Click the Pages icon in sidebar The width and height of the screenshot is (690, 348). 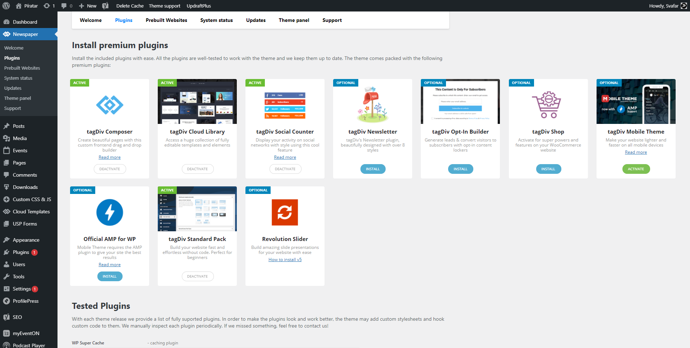click(x=6, y=163)
